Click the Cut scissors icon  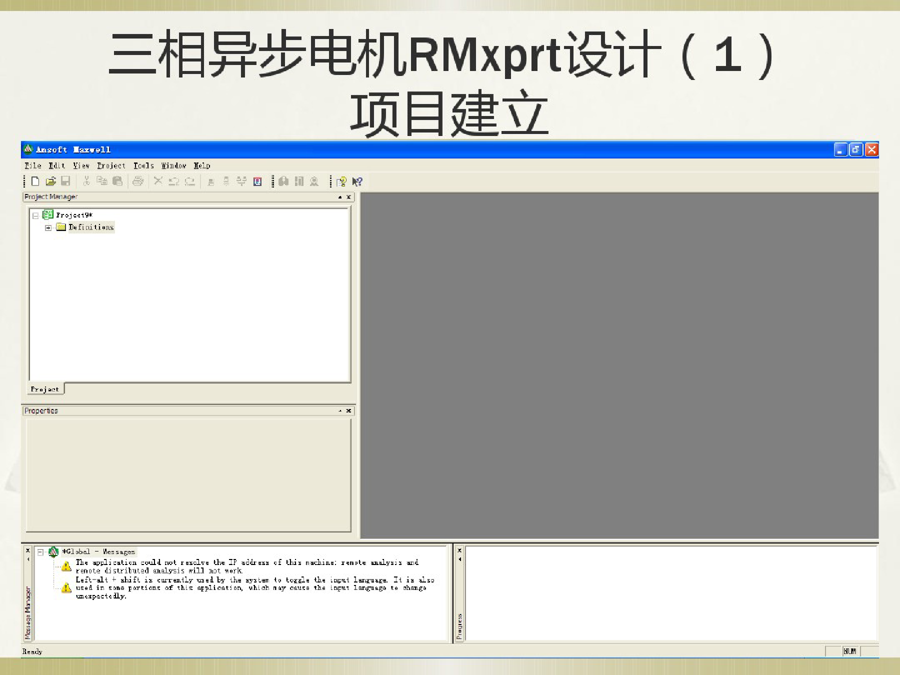coord(86,181)
